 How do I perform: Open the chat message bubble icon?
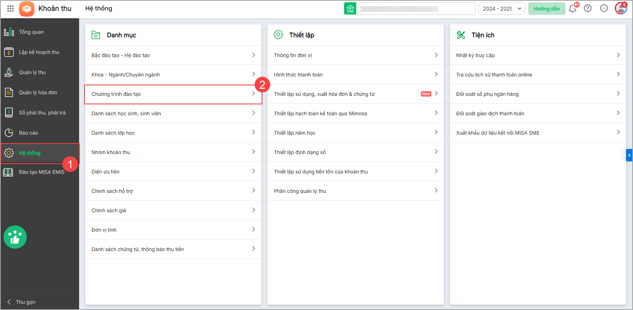click(x=604, y=9)
